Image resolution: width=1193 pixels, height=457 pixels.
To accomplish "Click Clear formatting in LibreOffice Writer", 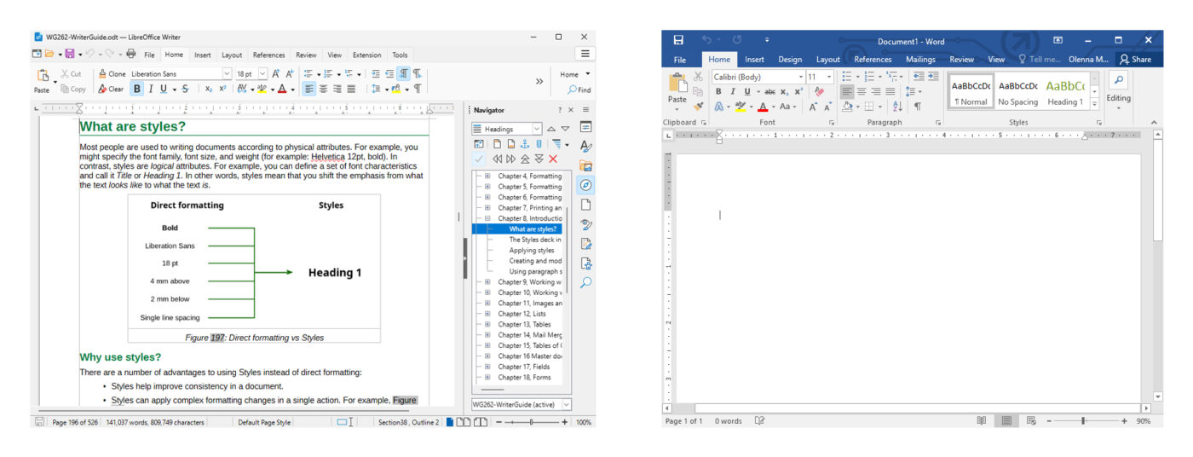I will click(x=111, y=89).
